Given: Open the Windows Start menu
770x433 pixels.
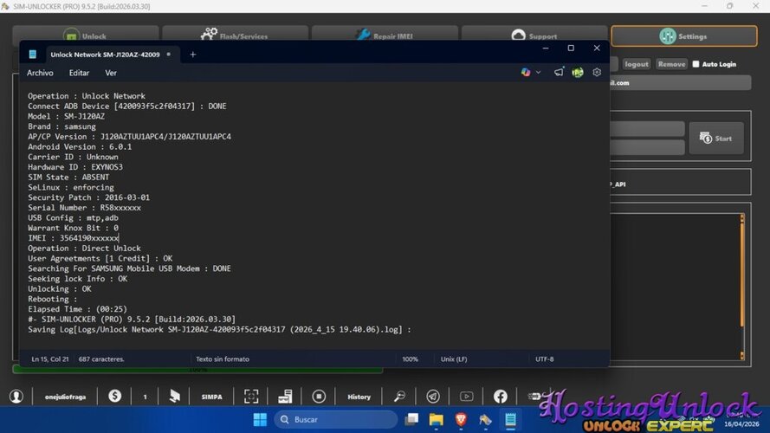Looking at the screenshot, I should pos(260,420).
